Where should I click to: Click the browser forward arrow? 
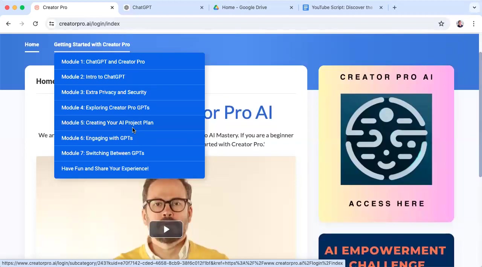tap(22, 24)
